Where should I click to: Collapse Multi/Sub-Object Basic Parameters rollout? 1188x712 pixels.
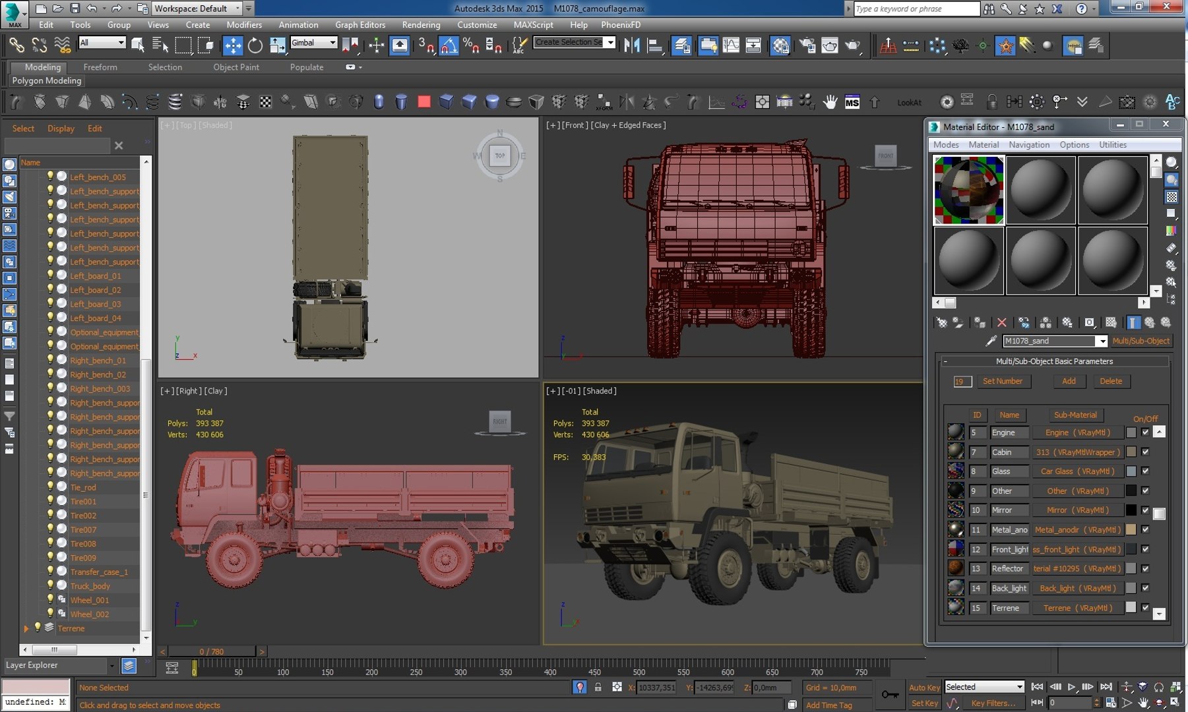click(x=945, y=361)
